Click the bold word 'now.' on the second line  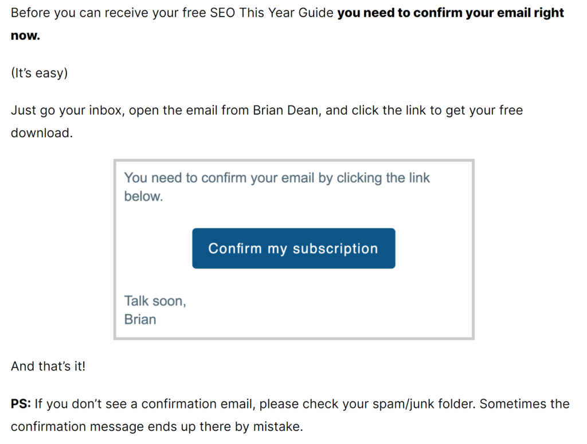pos(25,36)
